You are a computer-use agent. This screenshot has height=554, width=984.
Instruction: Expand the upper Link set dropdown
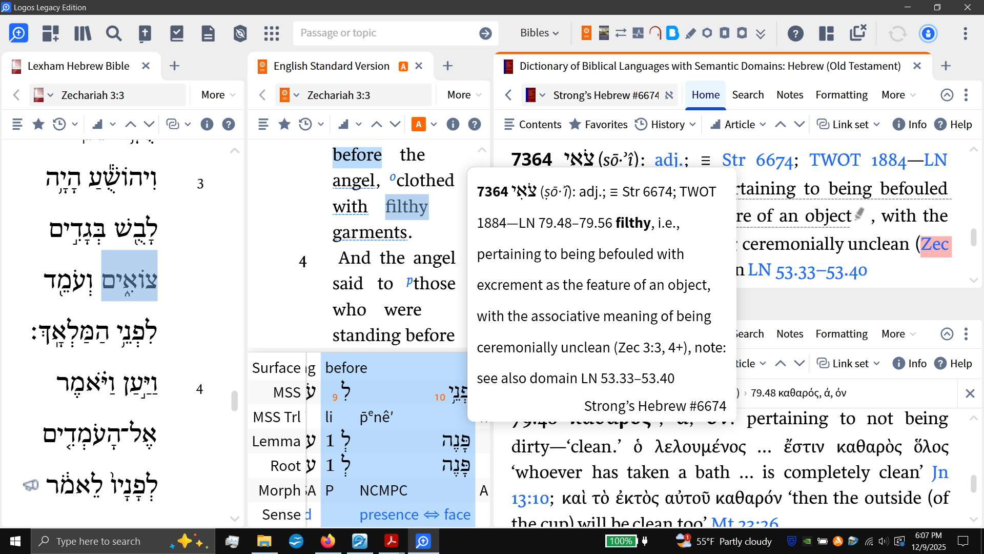pos(848,124)
